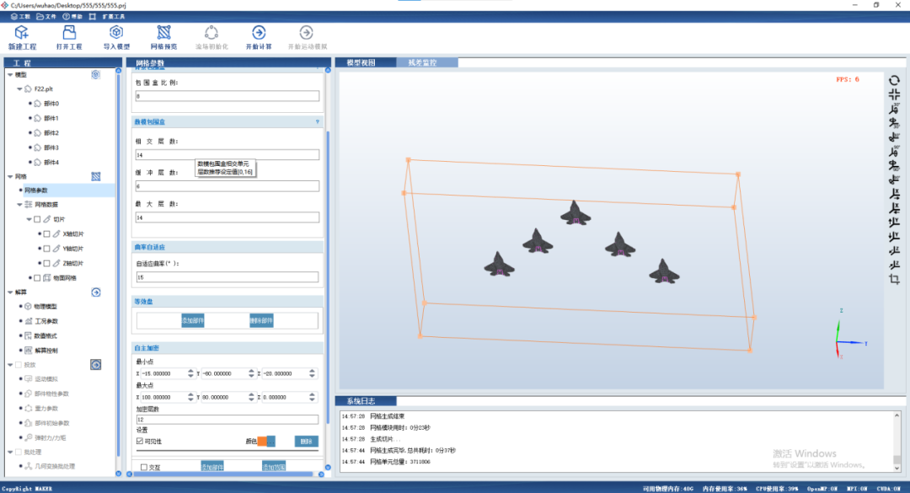Viewport: 910px width, 493px height.
Task: Click the arrow icon beside 投放 row
Action: [96, 365]
